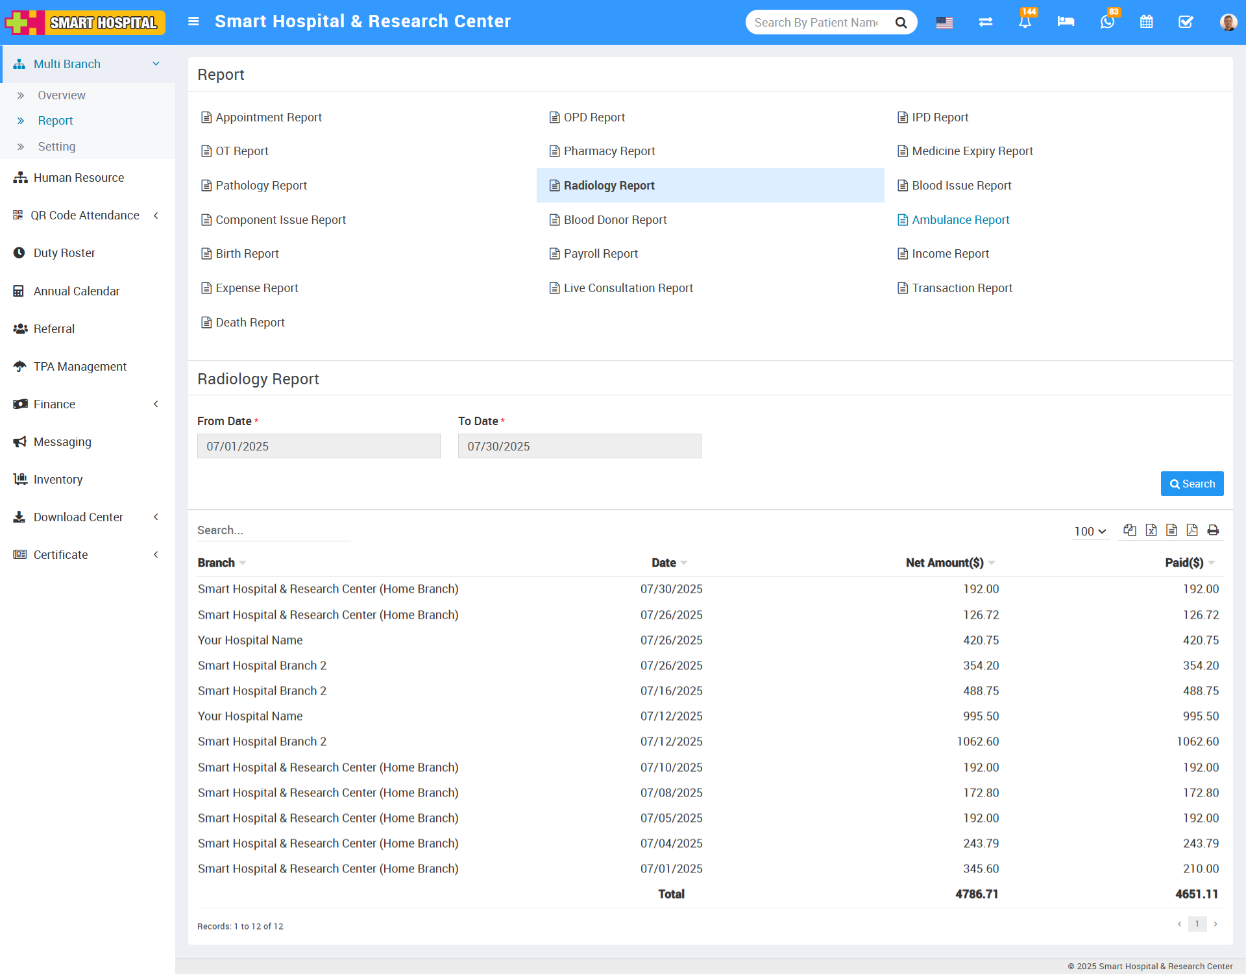
Task: Click the To Date field
Action: point(580,446)
